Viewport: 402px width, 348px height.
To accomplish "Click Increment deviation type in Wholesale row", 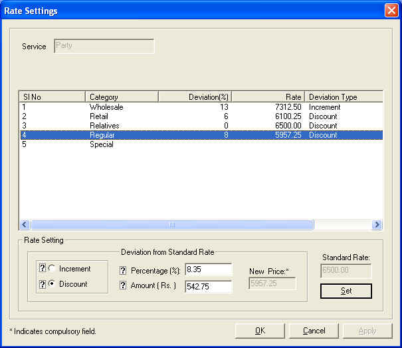I will coord(324,107).
